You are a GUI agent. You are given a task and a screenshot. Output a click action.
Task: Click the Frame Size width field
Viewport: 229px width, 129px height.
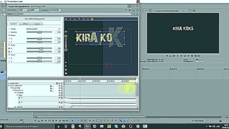pyautogui.click(x=23, y=10)
